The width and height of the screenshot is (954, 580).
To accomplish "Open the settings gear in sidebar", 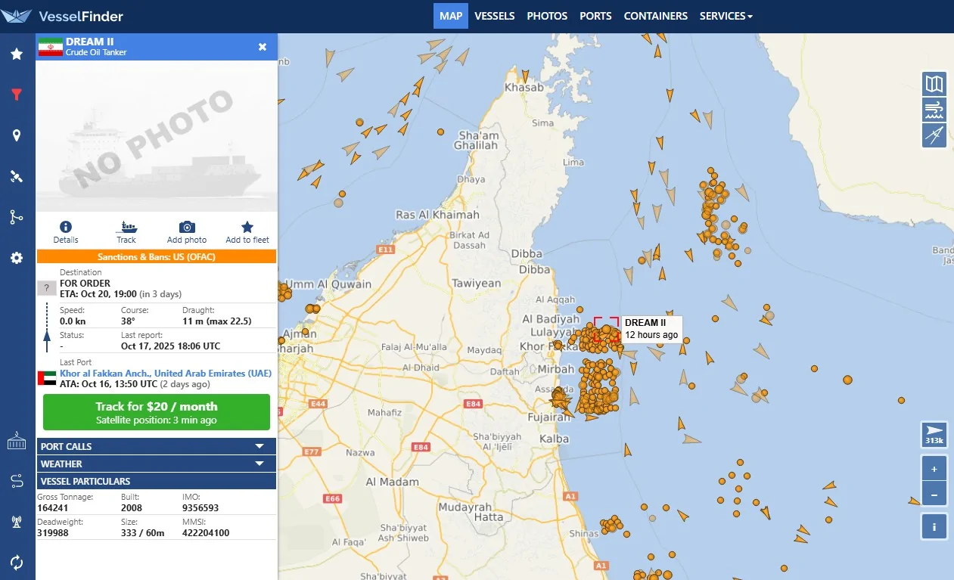I will (17, 258).
